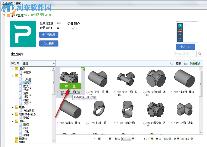Viewport: 207px width, 147px height.
Task: Click the list mode icon
Action: coord(186,64)
